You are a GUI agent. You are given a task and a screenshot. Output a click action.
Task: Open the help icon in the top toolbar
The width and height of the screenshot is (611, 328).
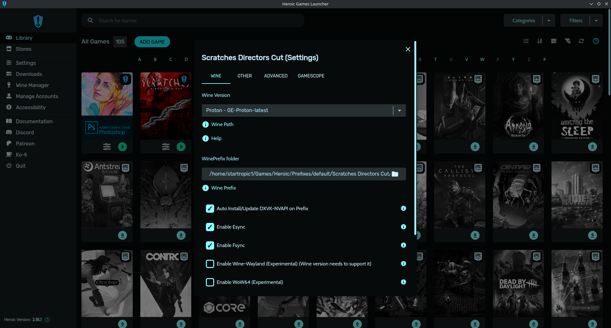point(596,41)
